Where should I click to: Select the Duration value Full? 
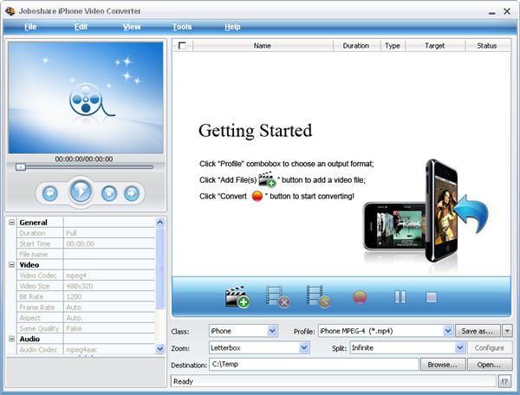[109, 233]
